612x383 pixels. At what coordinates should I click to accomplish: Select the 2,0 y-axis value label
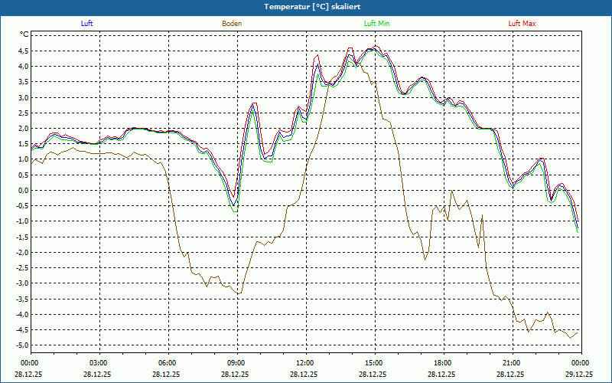pos(23,128)
